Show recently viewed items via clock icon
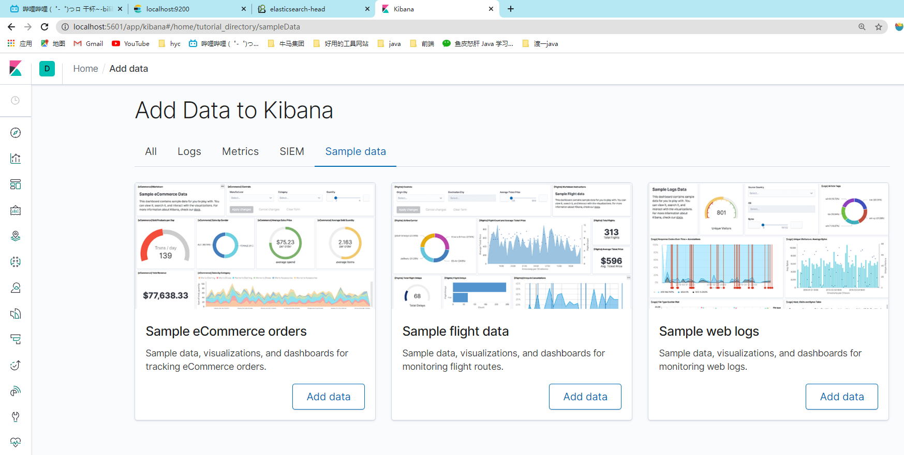The height and width of the screenshot is (455, 904). pyautogui.click(x=16, y=100)
